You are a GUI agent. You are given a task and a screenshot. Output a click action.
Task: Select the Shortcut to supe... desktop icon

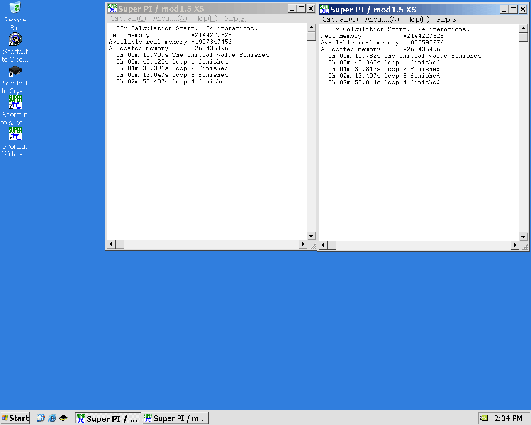pyautogui.click(x=15, y=111)
